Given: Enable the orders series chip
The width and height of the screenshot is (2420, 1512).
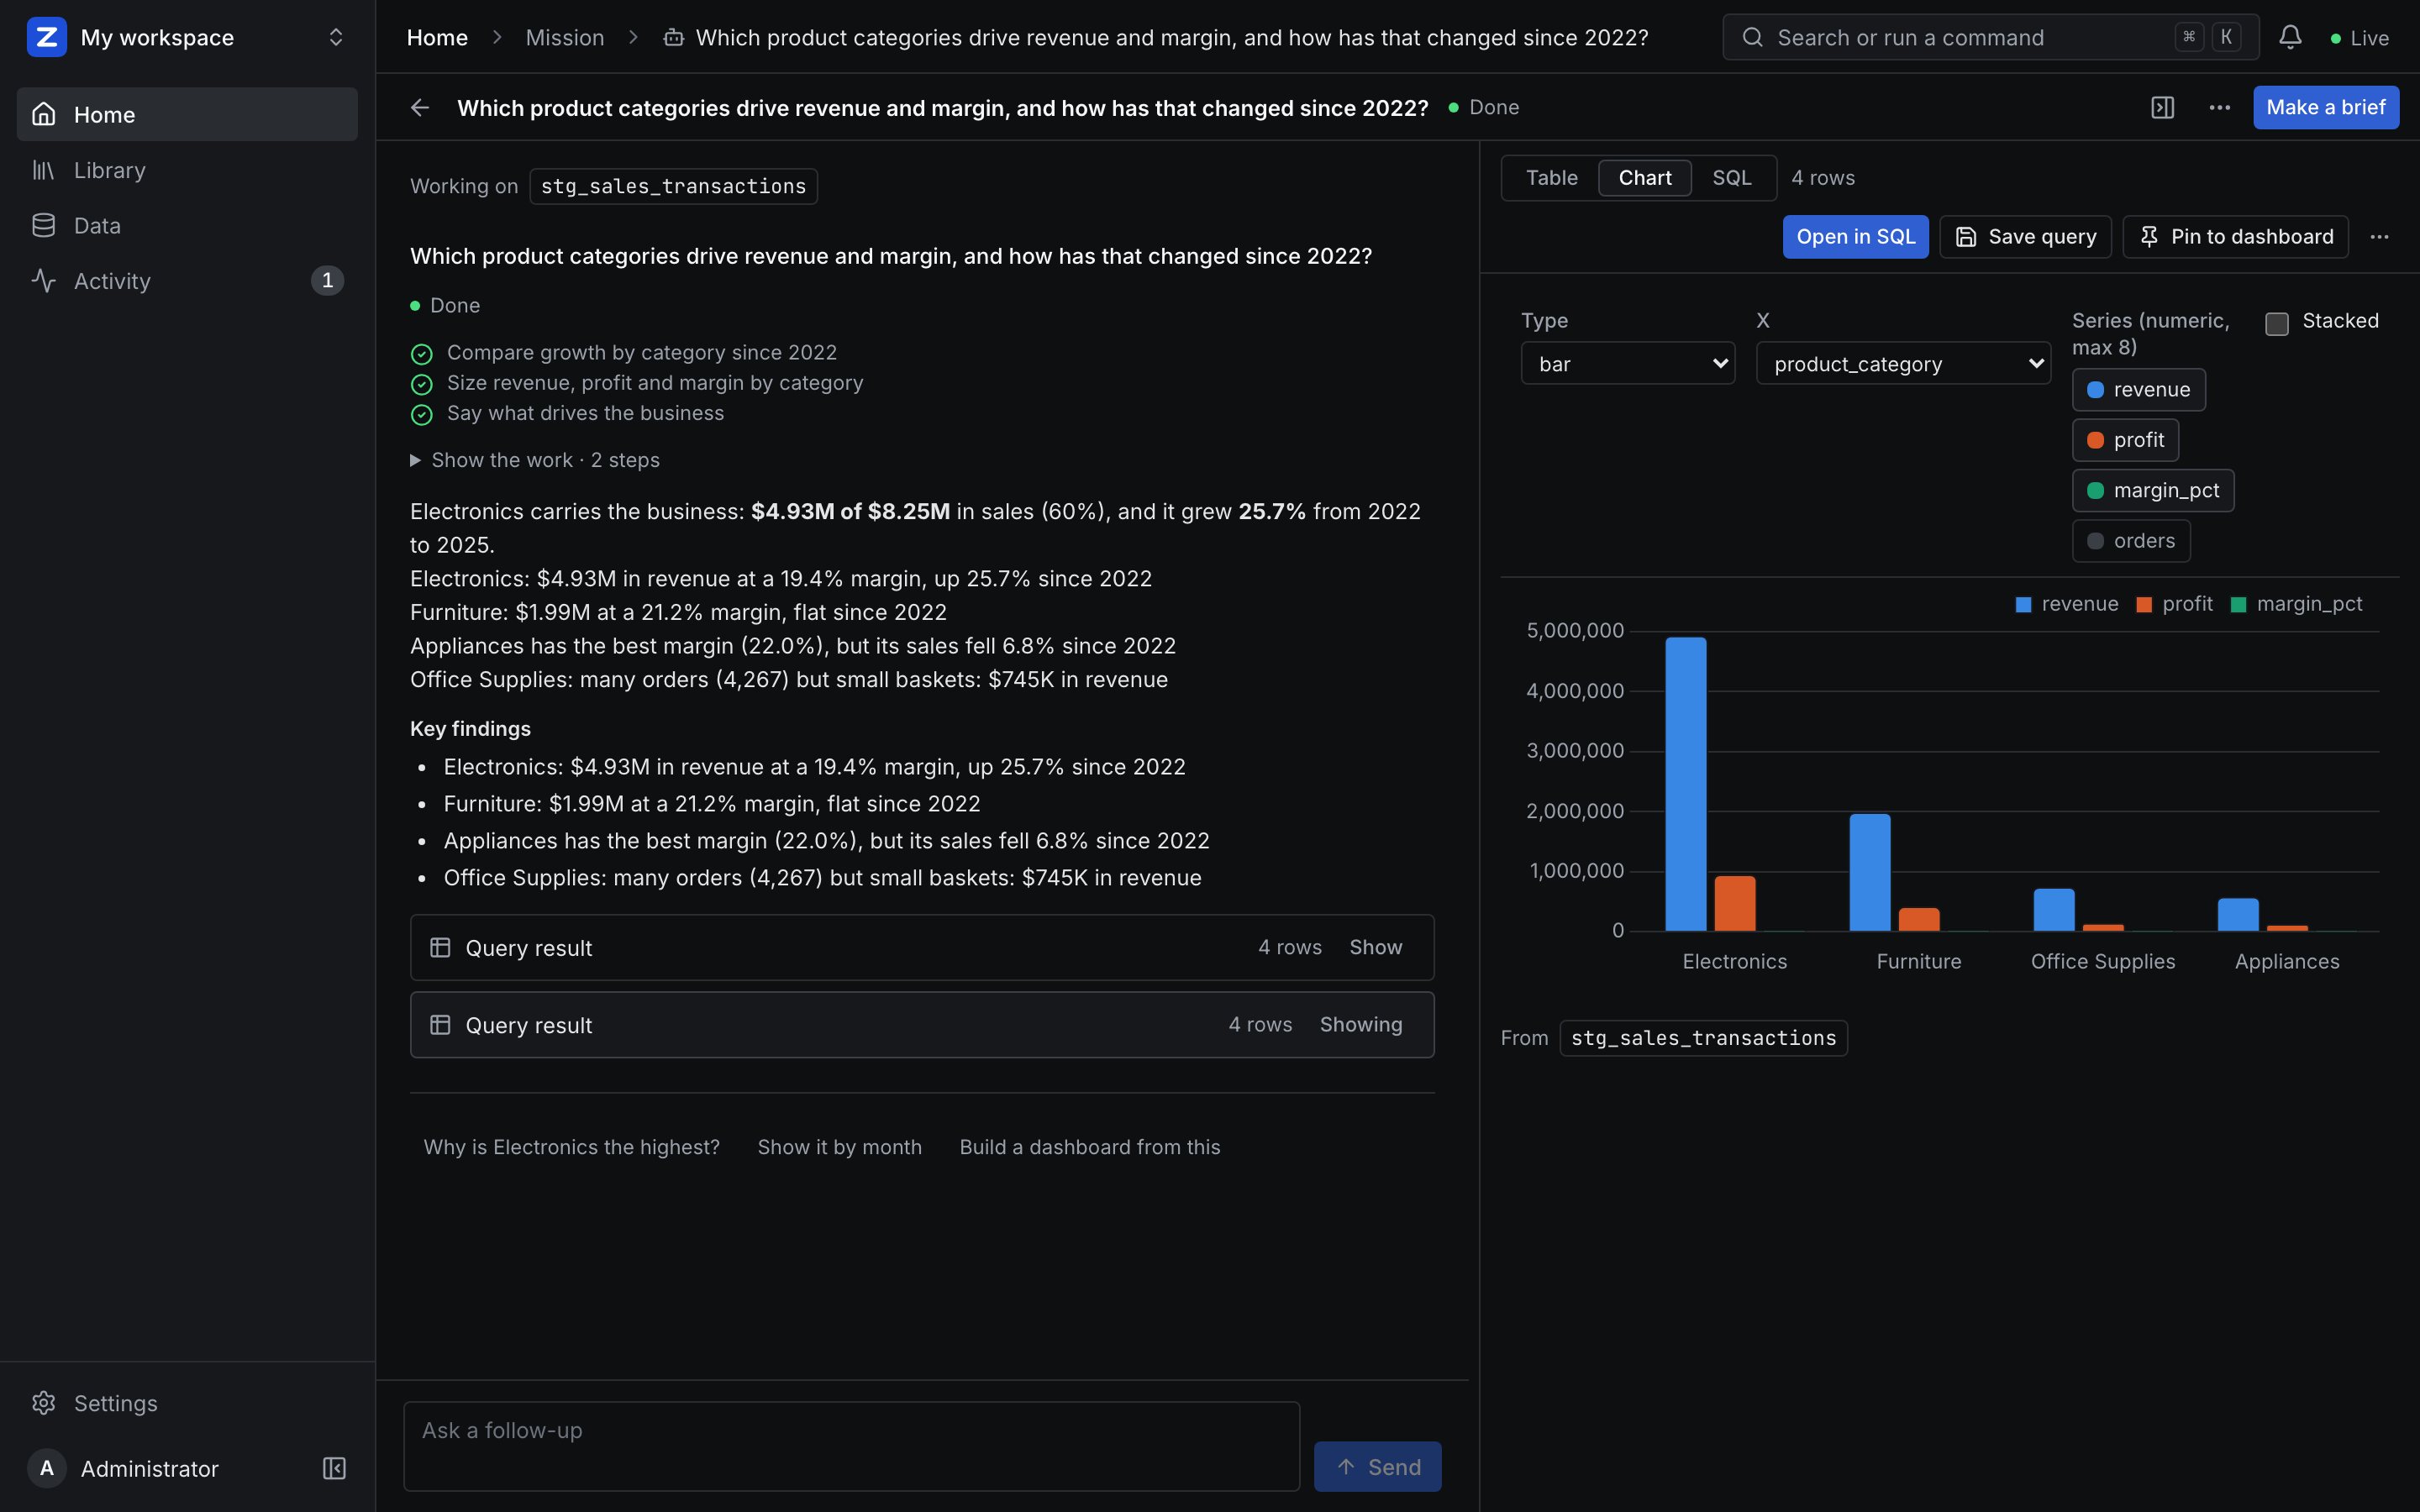Looking at the screenshot, I should click(2131, 541).
